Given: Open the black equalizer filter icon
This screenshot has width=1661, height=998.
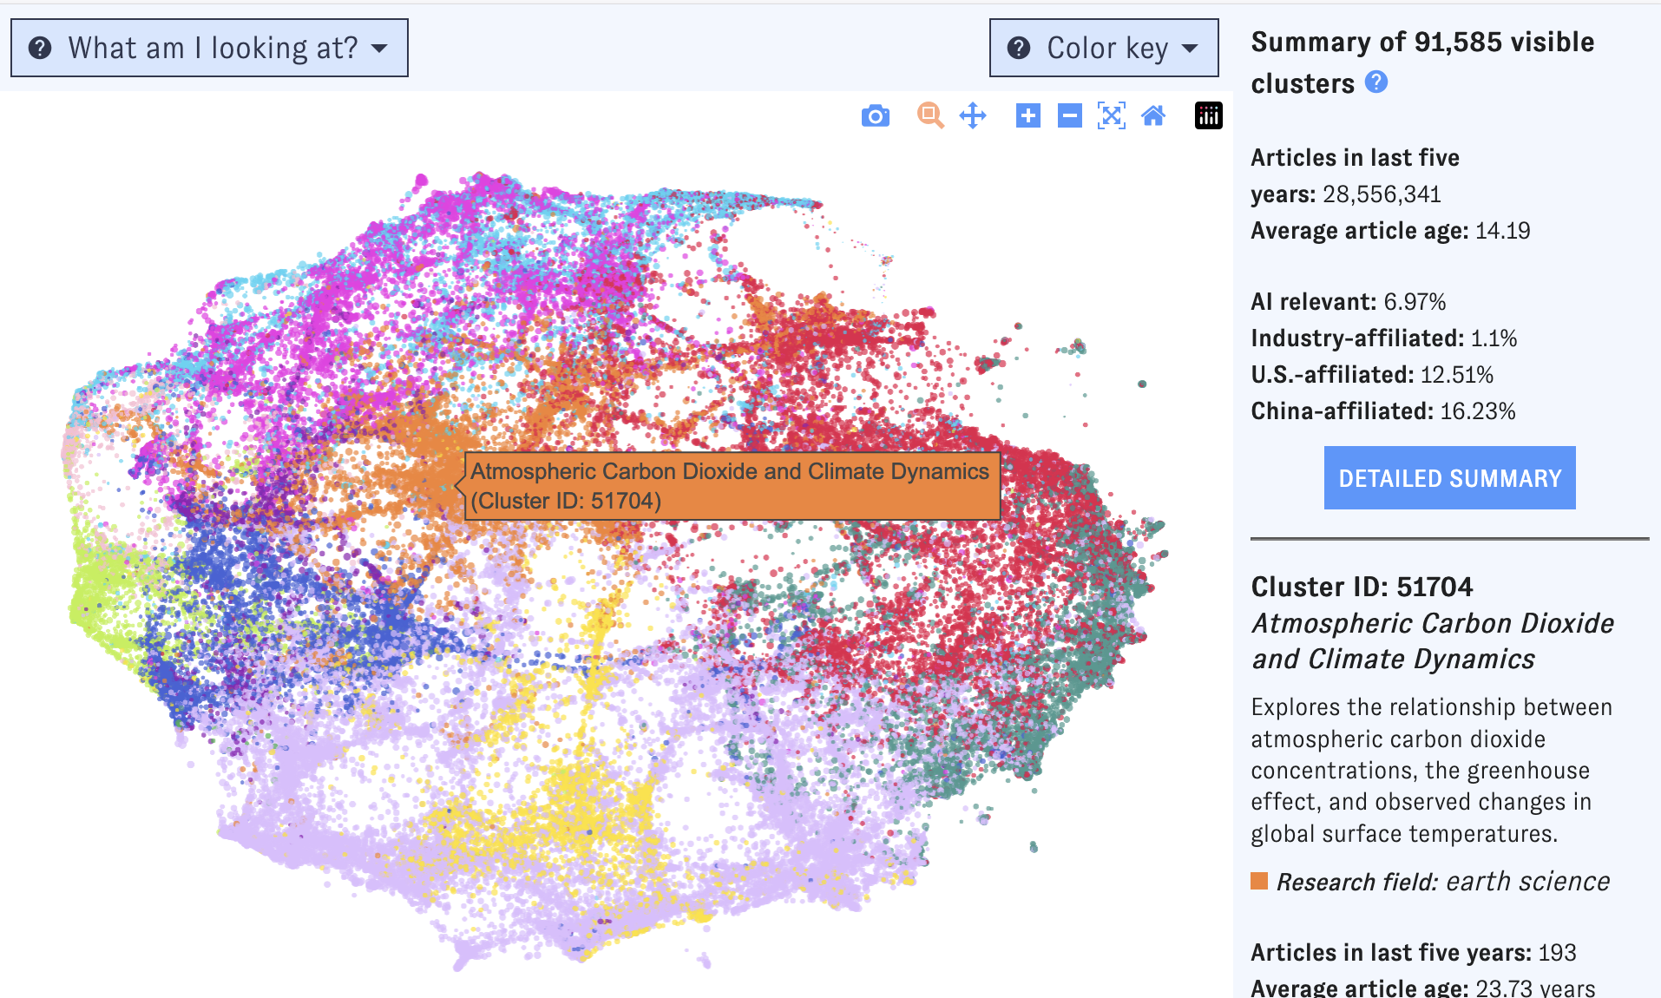Looking at the screenshot, I should (x=1209, y=115).
